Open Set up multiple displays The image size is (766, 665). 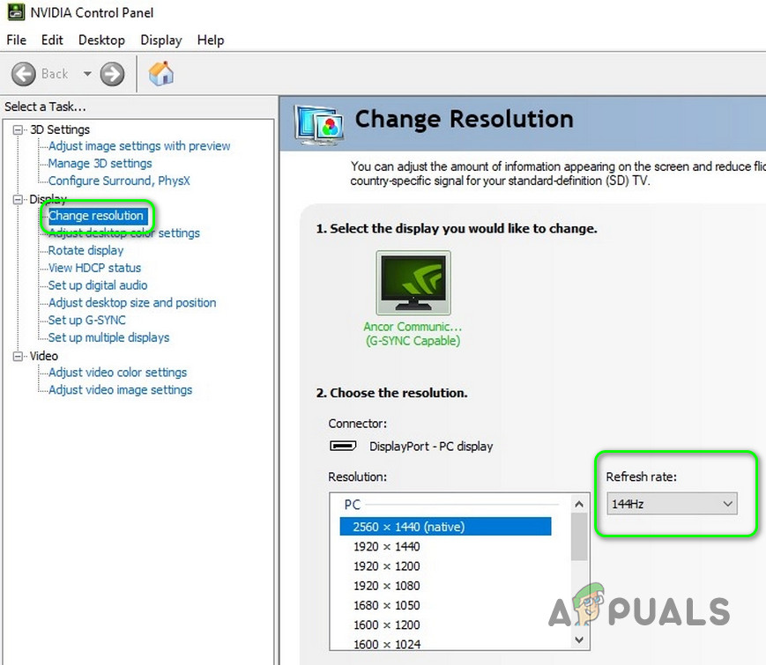(x=109, y=338)
